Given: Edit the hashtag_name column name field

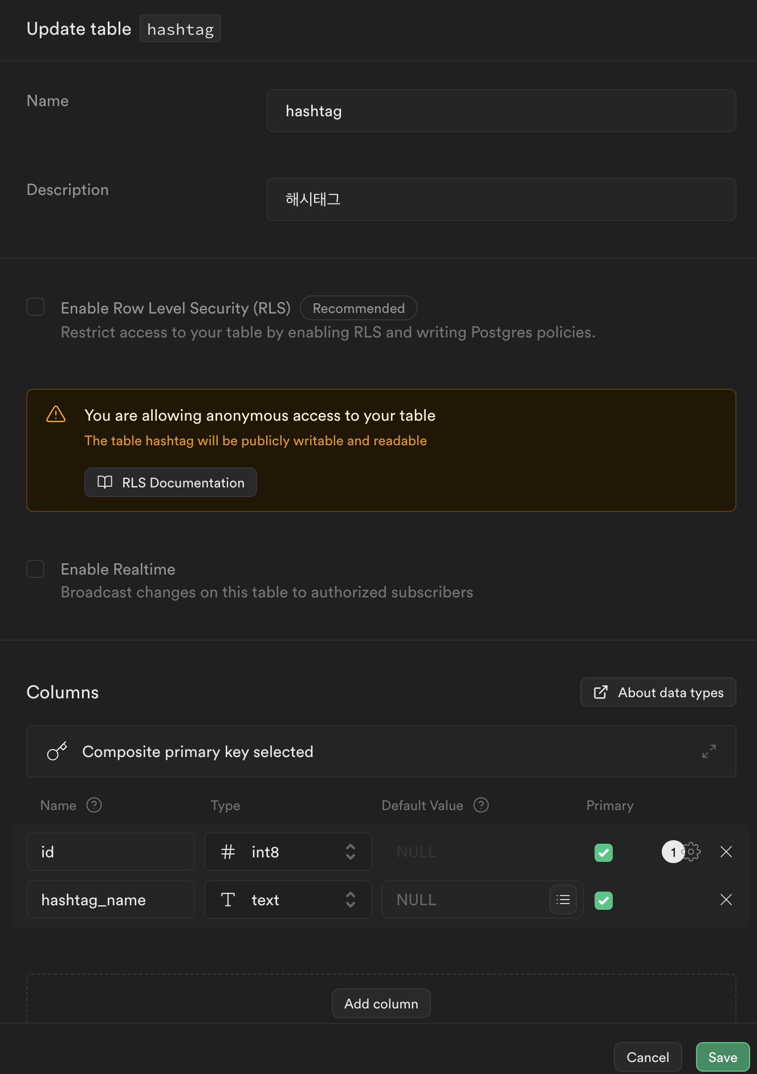Looking at the screenshot, I should [111, 900].
